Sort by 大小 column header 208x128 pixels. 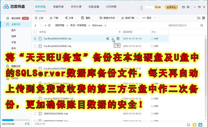154,32
